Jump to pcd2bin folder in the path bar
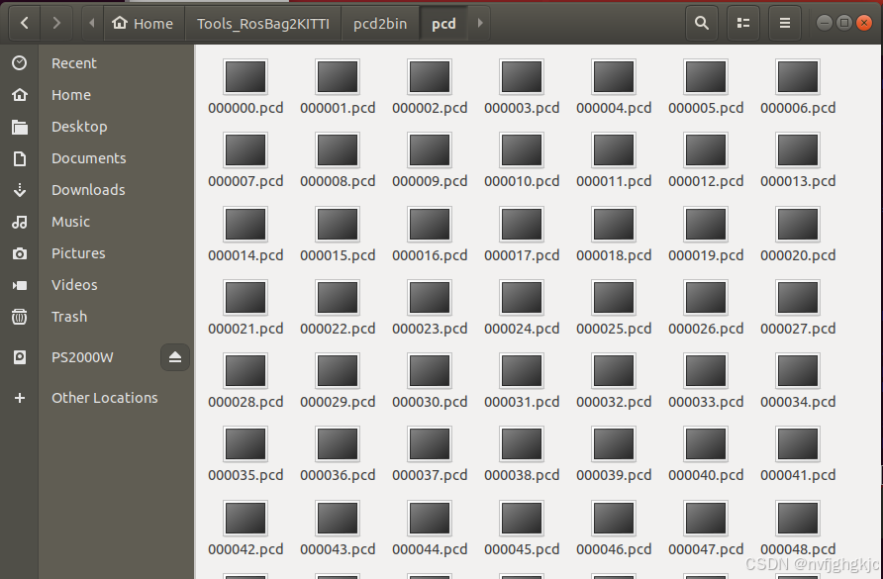This screenshot has width=883, height=579. 380,23
